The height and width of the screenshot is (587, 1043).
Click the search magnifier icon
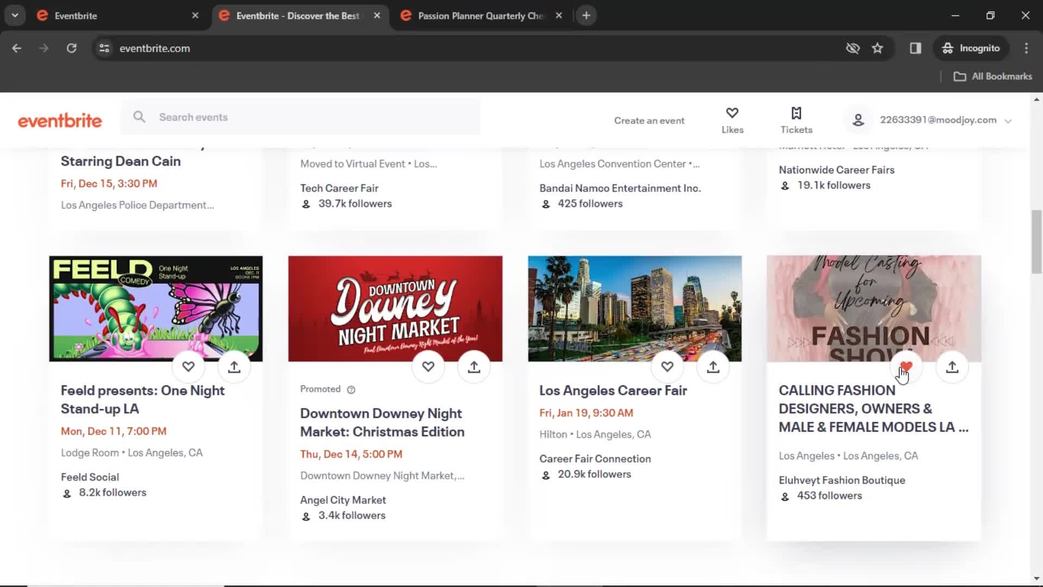coord(139,117)
